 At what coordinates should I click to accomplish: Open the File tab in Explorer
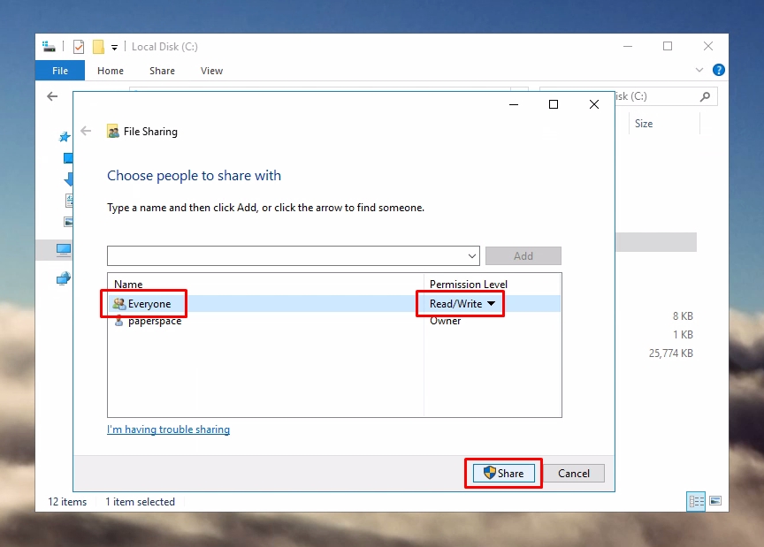[x=60, y=71]
